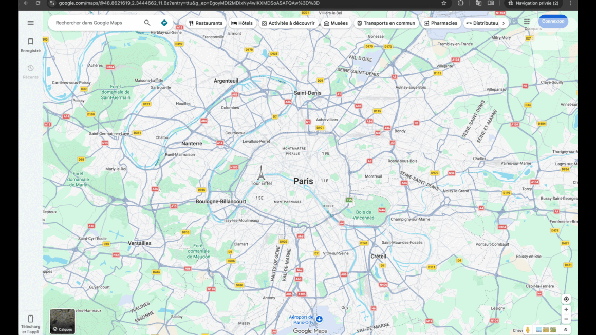Click the Connexion sign-in button
Image resolution: width=596 pixels, height=335 pixels.
point(553,22)
